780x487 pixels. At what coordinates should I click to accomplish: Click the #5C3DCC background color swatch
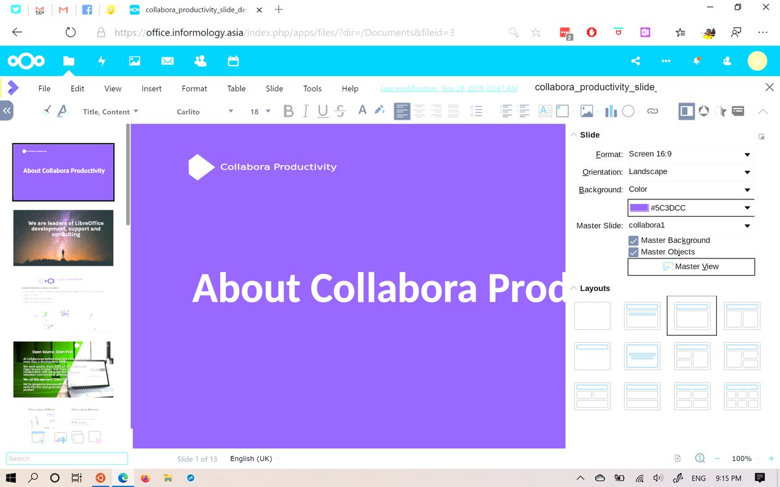[x=640, y=208]
